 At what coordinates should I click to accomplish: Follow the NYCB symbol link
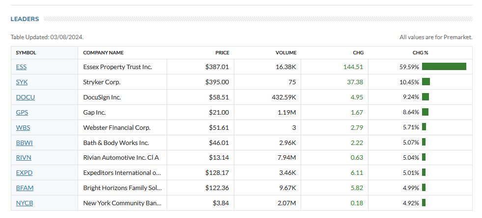coord(25,203)
